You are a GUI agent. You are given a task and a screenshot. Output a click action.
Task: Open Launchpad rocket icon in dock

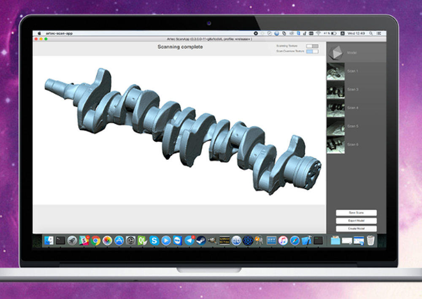pos(72,240)
